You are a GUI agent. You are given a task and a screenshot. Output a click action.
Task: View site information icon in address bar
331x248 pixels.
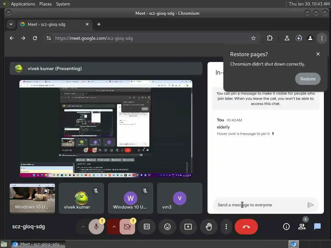point(49,38)
